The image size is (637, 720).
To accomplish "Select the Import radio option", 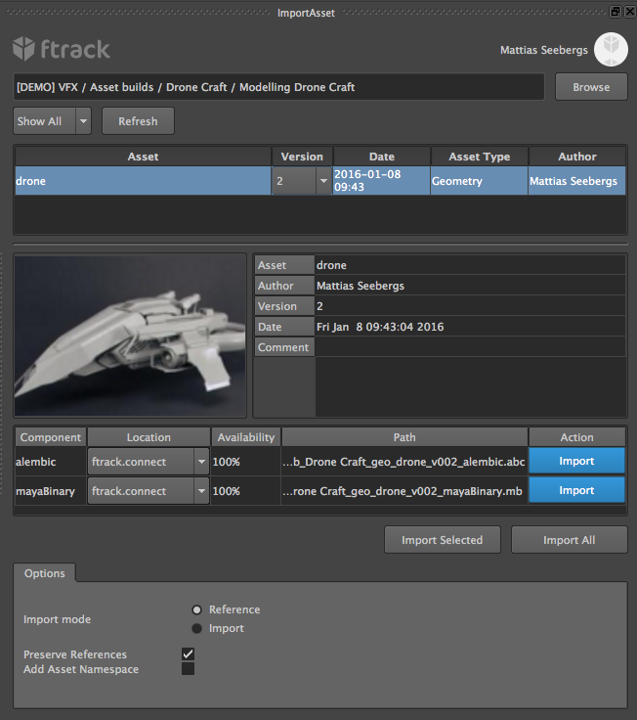I will point(196,628).
